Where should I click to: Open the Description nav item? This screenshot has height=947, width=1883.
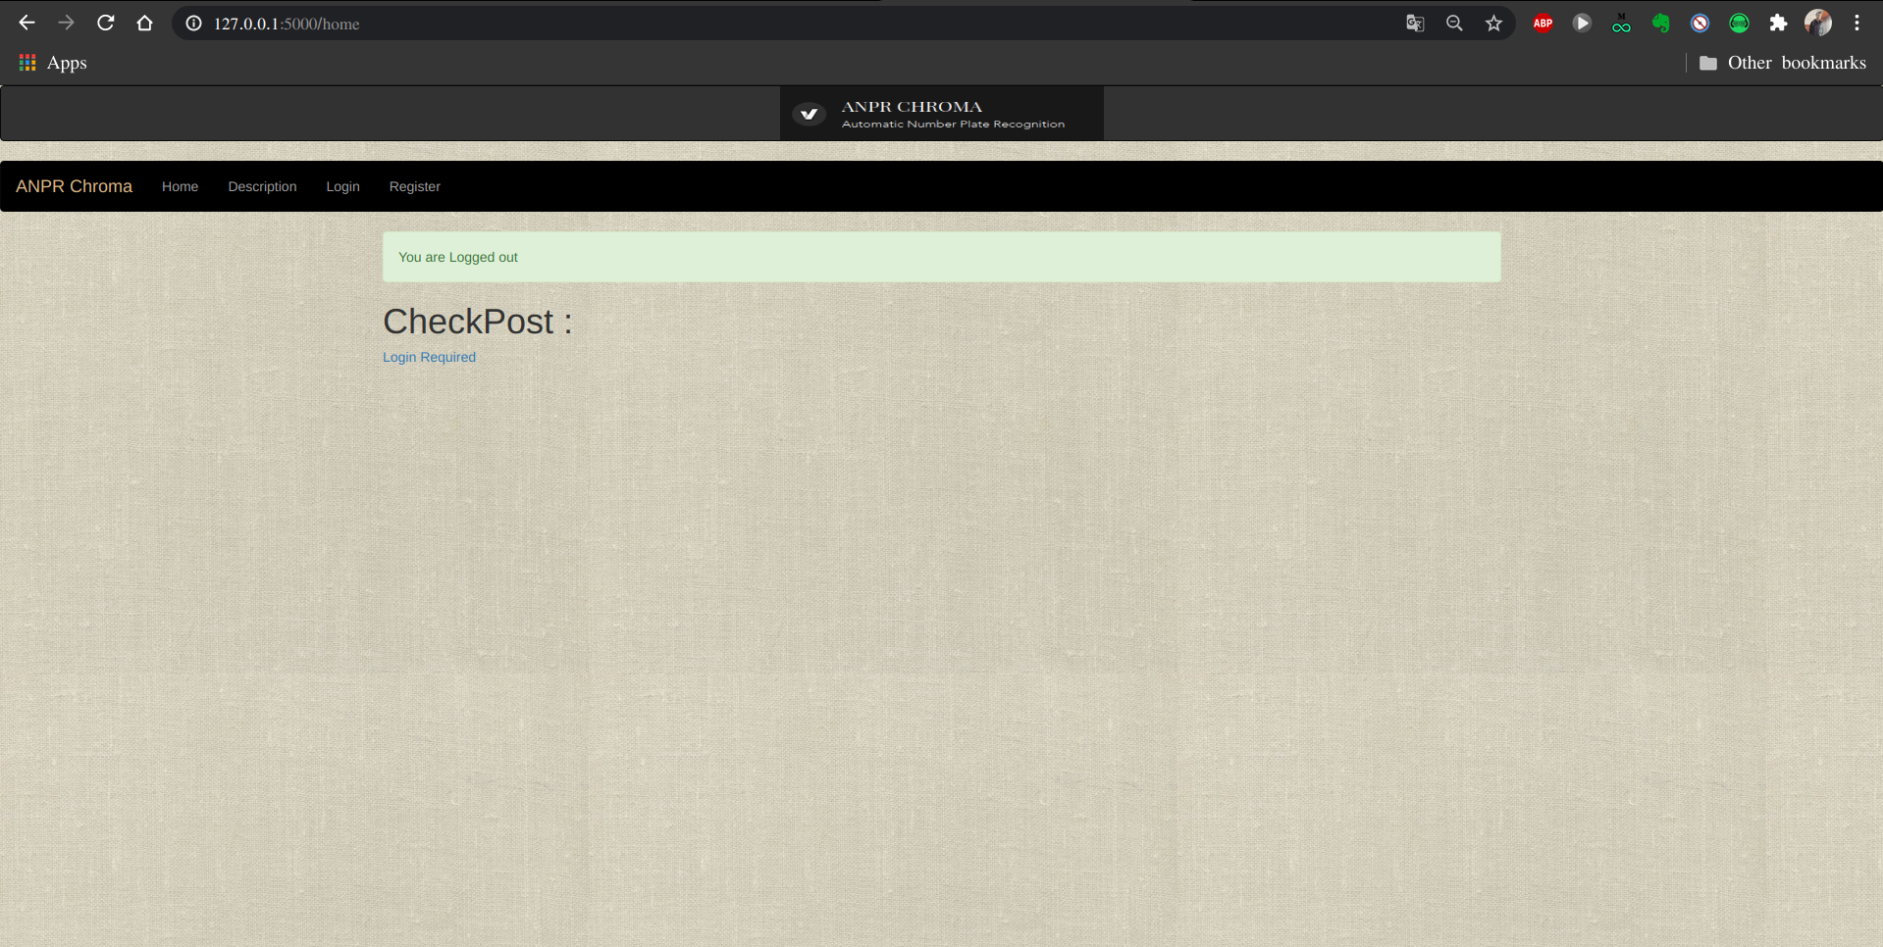(262, 186)
